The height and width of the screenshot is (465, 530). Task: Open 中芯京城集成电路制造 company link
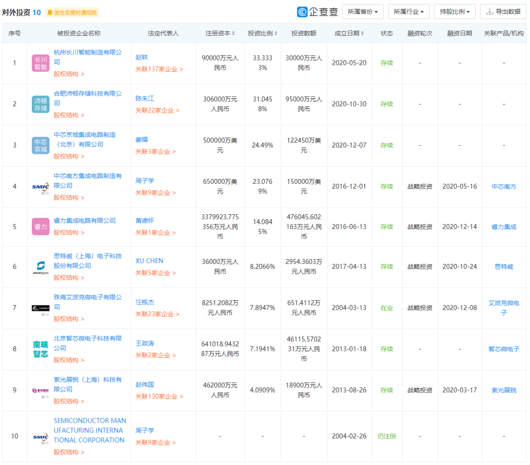click(x=84, y=140)
